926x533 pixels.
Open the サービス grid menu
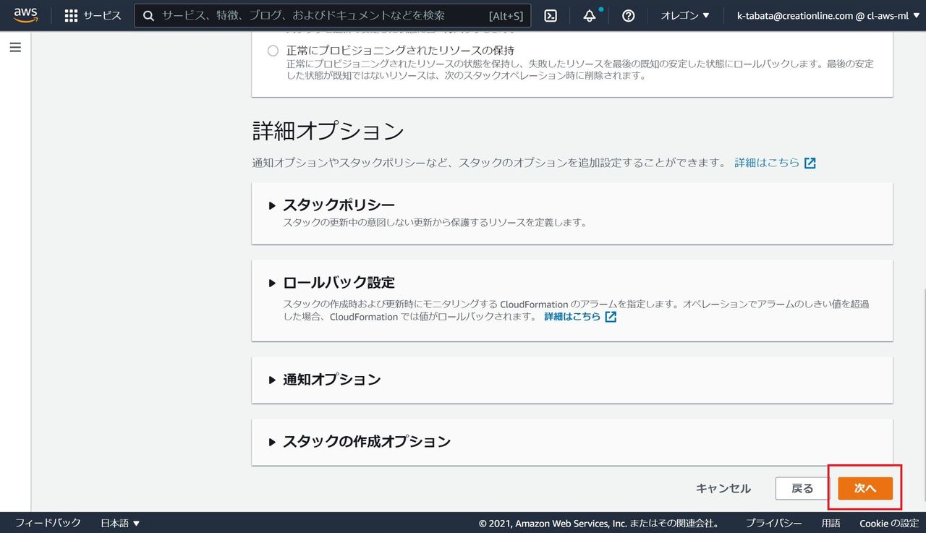[93, 15]
